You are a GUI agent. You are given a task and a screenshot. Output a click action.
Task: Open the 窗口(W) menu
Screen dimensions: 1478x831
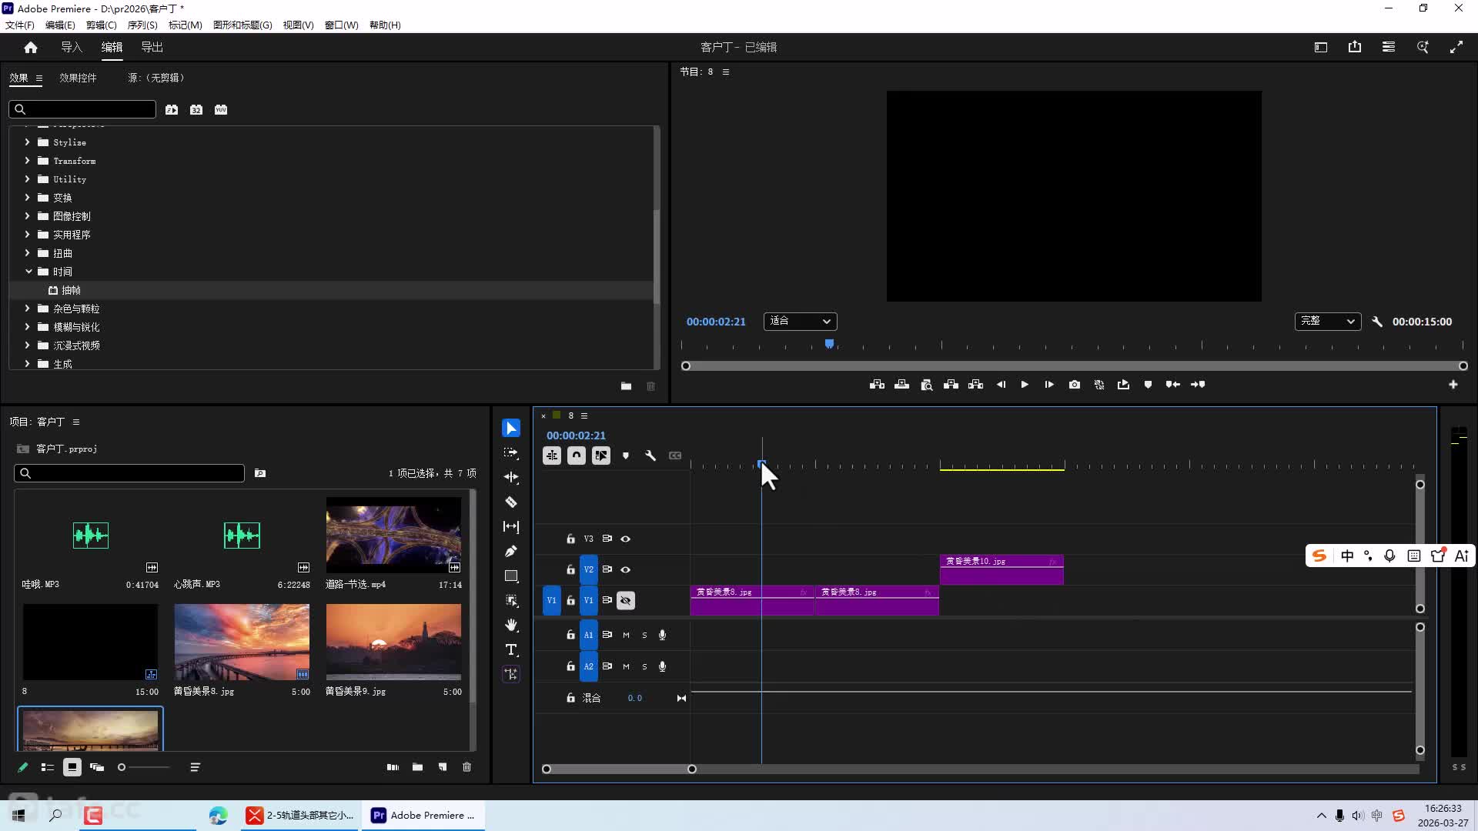tap(342, 25)
